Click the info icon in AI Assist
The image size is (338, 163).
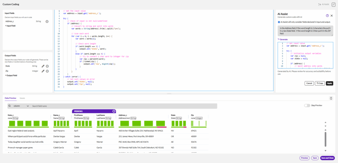pos(279,22)
